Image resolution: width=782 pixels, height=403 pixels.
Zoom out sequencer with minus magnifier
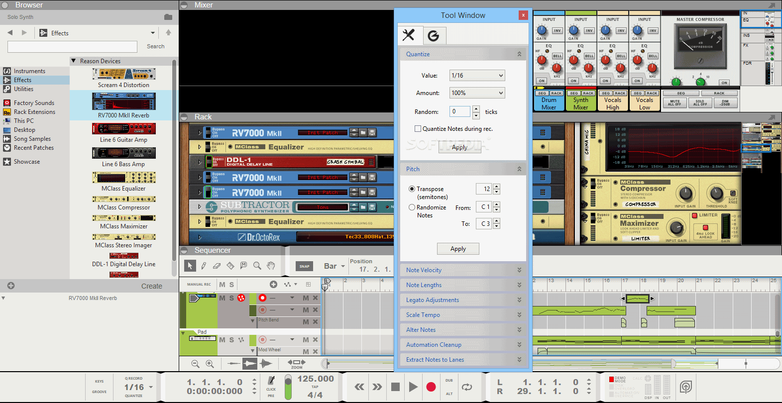(195, 364)
